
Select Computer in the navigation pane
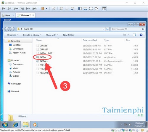16,84
